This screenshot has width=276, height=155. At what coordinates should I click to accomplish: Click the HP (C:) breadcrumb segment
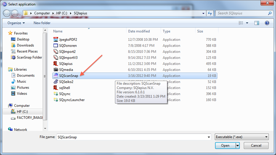61,13
